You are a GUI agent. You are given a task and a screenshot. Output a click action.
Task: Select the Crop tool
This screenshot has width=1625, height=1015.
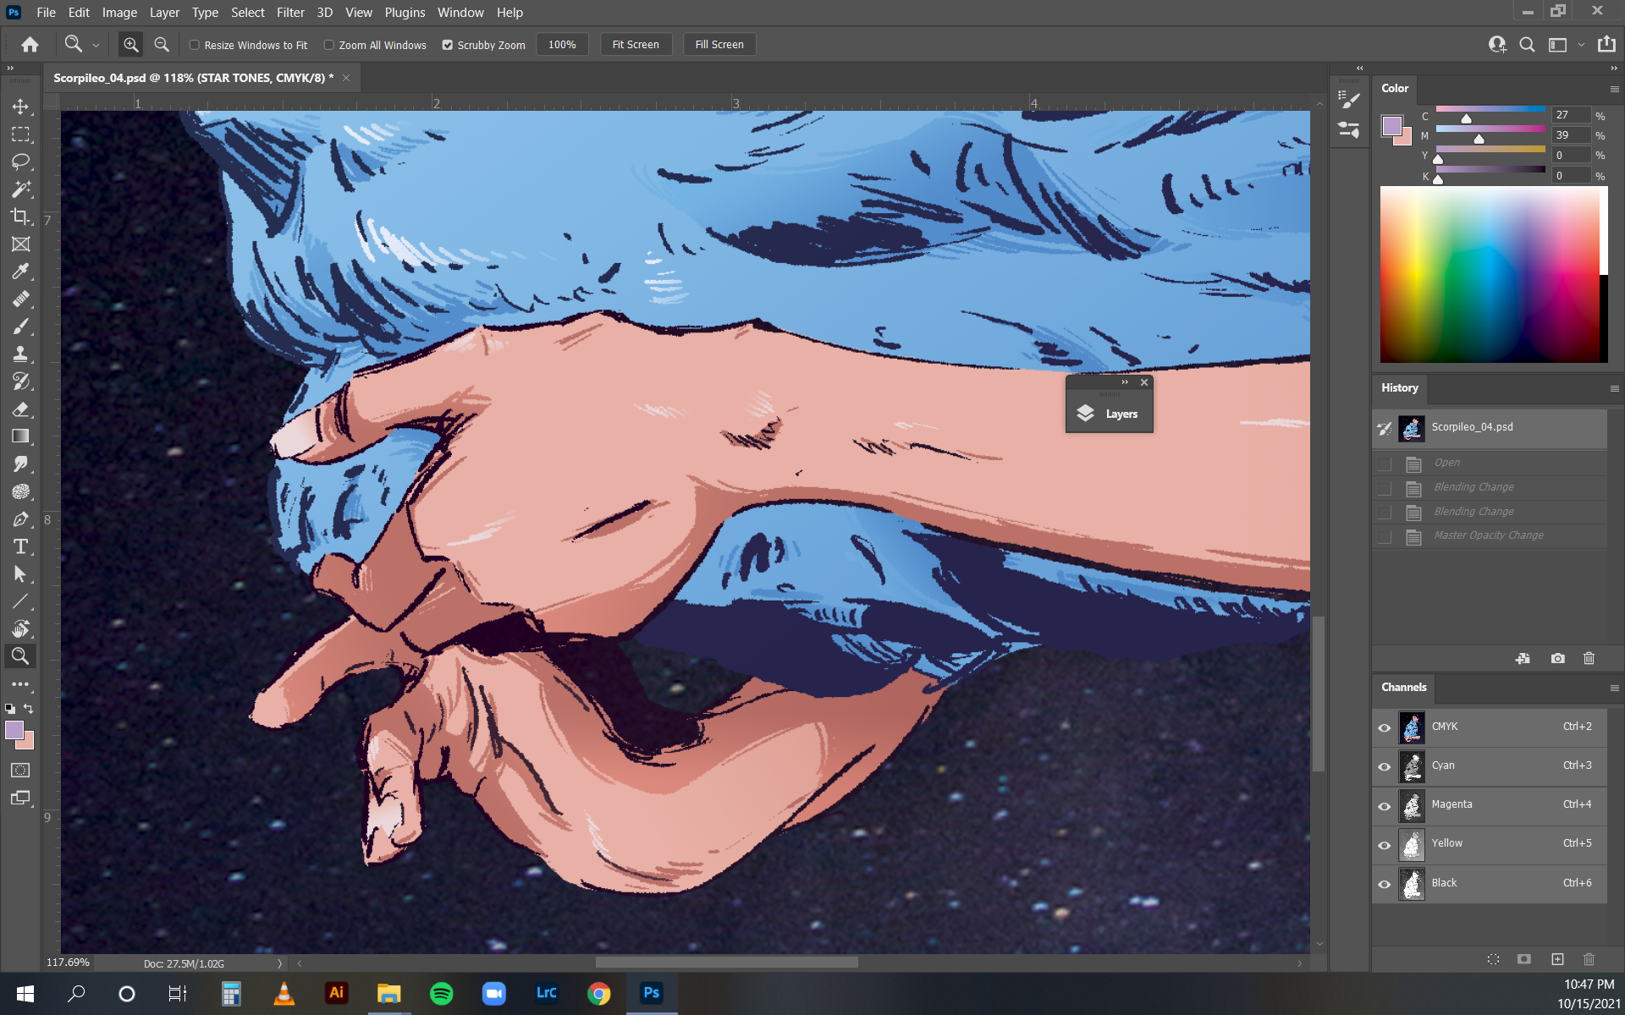click(x=20, y=217)
